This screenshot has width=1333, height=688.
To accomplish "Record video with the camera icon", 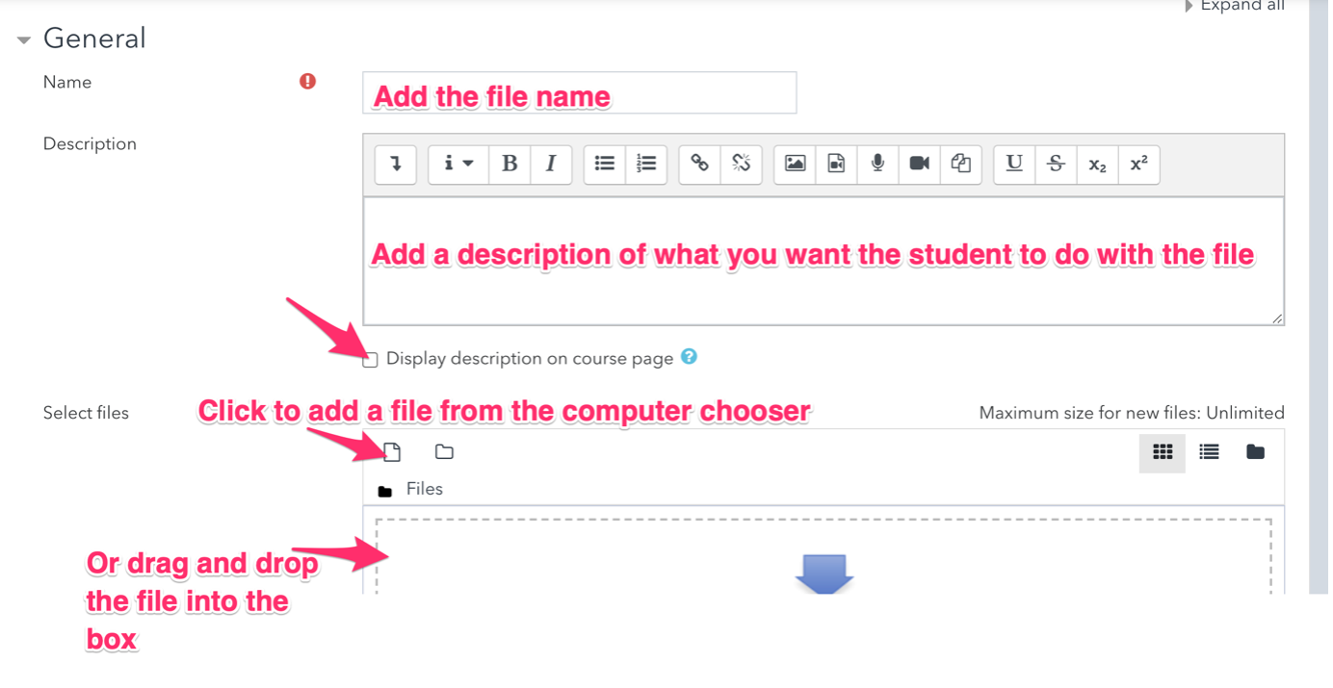I will pyautogui.click(x=919, y=164).
